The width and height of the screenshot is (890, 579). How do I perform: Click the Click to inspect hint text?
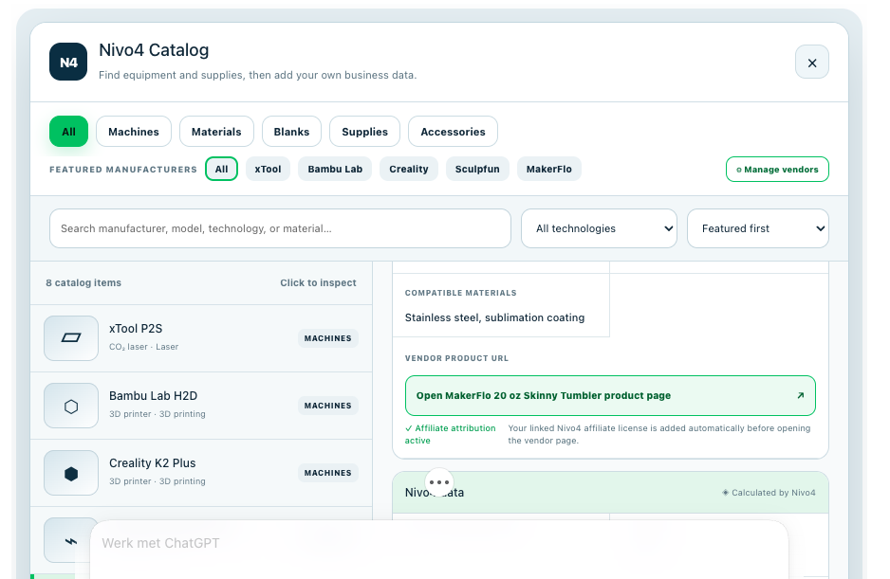pyautogui.click(x=318, y=282)
